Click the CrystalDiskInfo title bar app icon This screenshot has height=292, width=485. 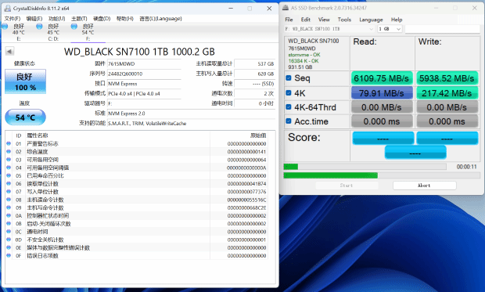click(x=7, y=9)
